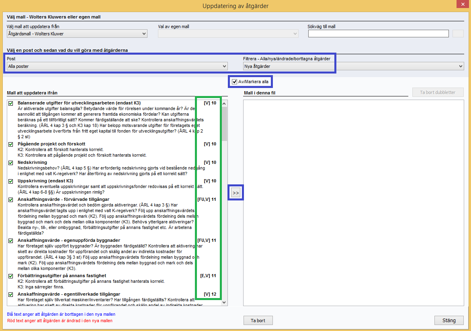The height and width of the screenshot is (331, 471).
Task: Click the scroll up arrow in action list
Action: pos(224,104)
